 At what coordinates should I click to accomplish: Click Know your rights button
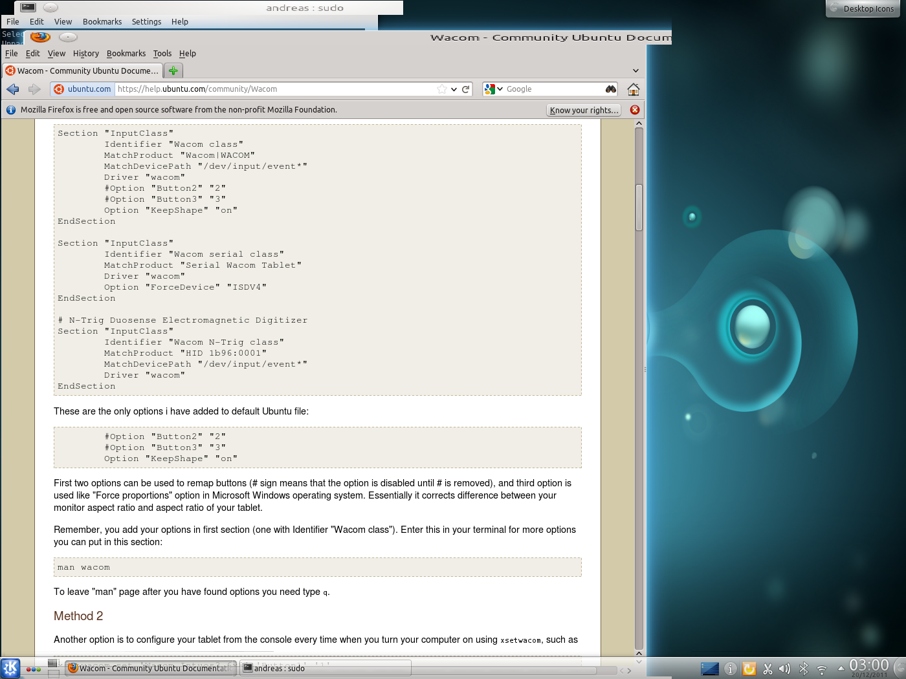584,110
